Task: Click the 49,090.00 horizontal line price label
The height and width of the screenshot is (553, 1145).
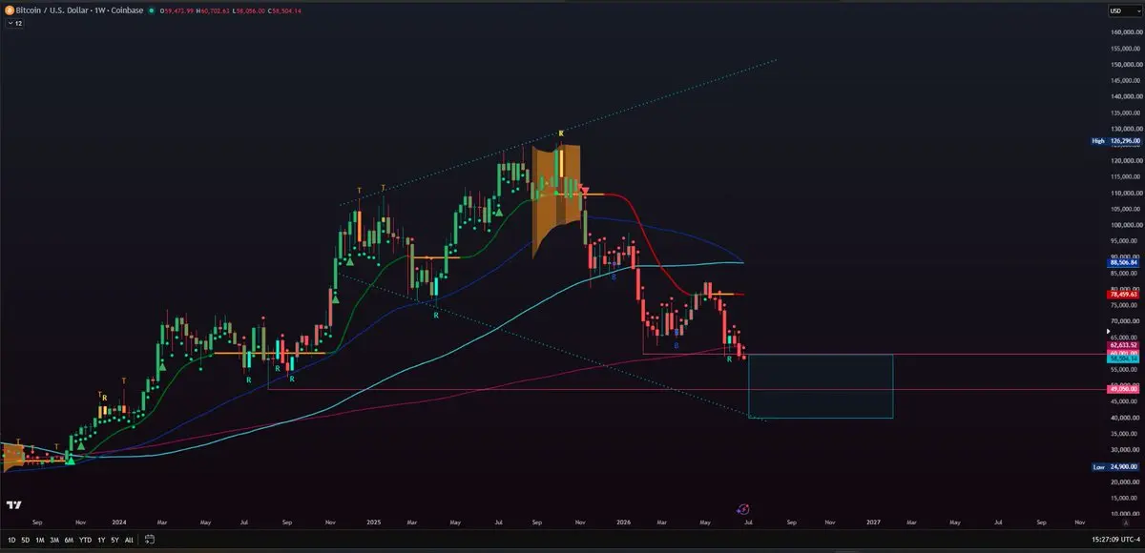Action: click(1124, 389)
